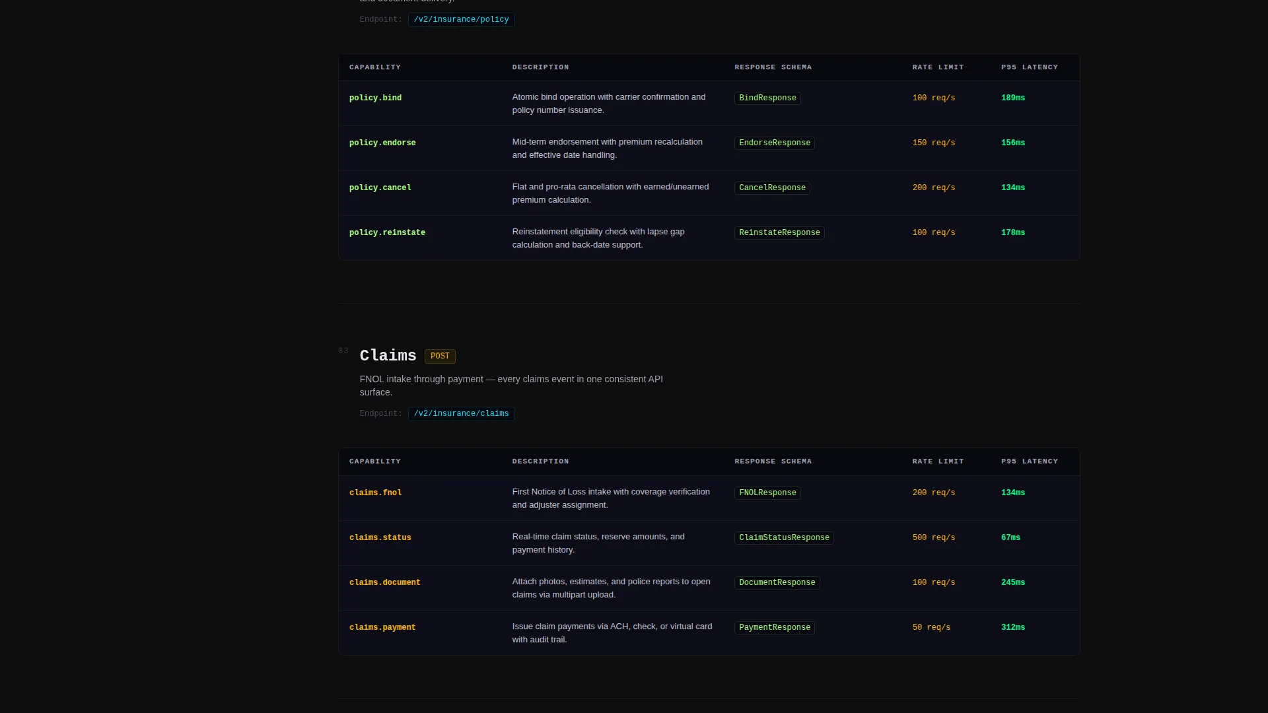Click the 67ms latency for claims.status

(x=1010, y=538)
